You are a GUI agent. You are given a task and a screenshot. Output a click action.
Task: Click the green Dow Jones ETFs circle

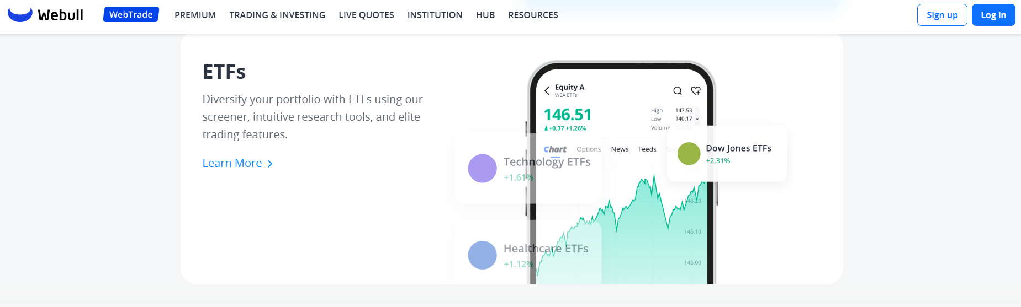(689, 154)
